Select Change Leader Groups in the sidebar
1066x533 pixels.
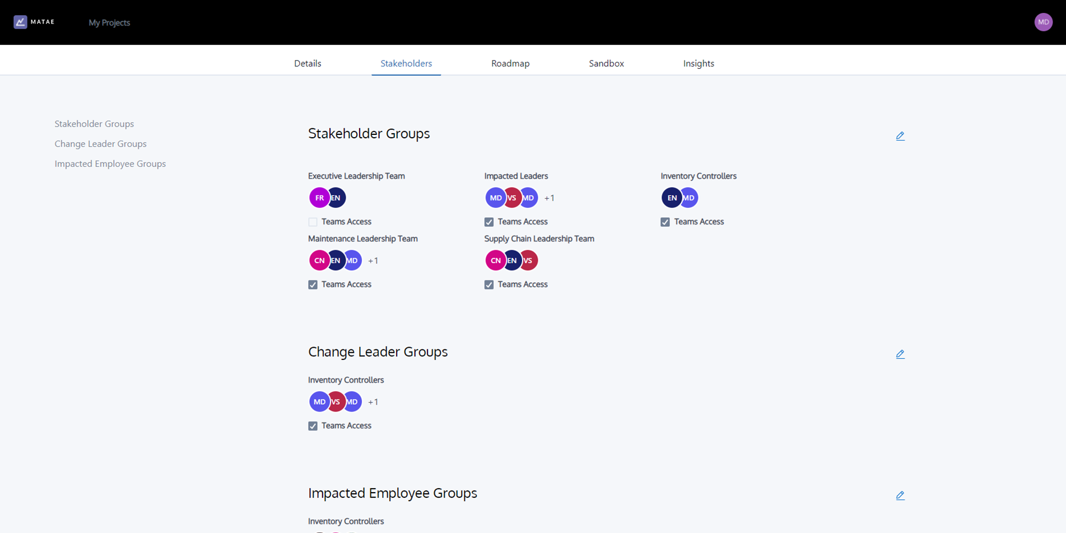(x=100, y=144)
